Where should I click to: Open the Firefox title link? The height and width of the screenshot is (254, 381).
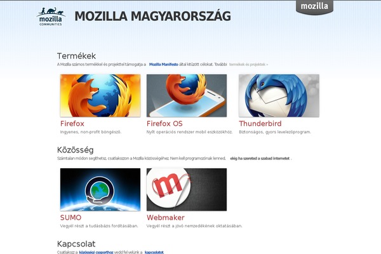click(72, 123)
